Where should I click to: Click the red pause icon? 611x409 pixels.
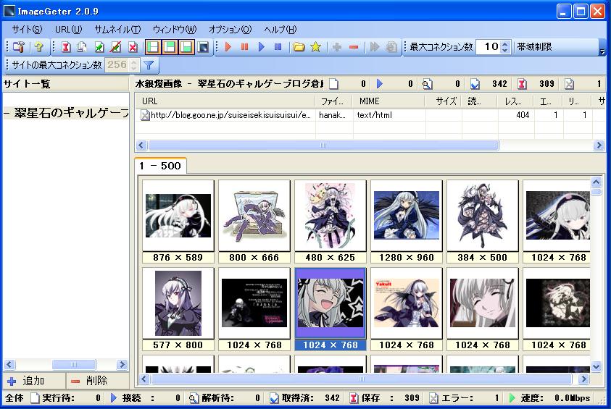point(245,47)
